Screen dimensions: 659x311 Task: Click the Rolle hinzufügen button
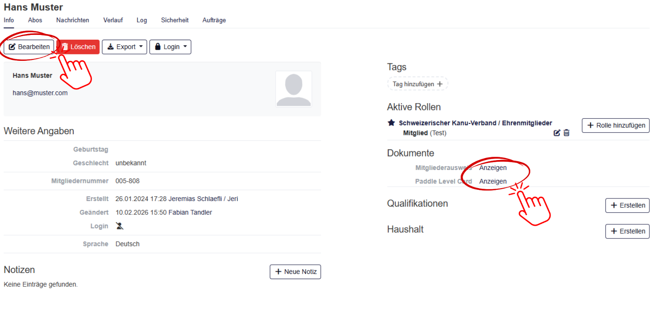click(x=615, y=126)
